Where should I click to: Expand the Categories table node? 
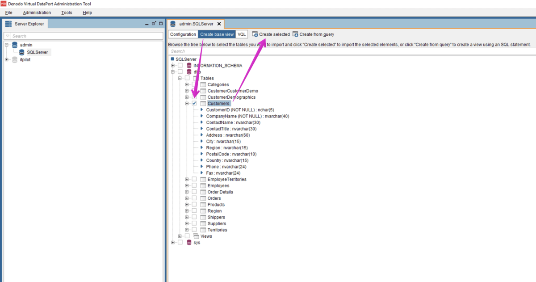point(187,84)
